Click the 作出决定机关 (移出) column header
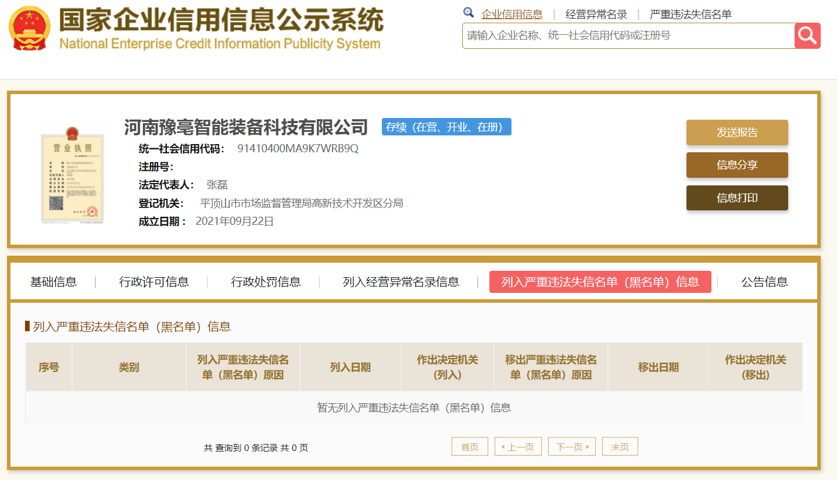The height and width of the screenshot is (480, 837). [756, 367]
